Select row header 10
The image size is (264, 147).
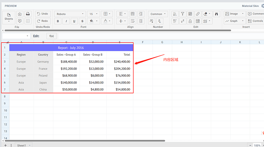point(5,110)
